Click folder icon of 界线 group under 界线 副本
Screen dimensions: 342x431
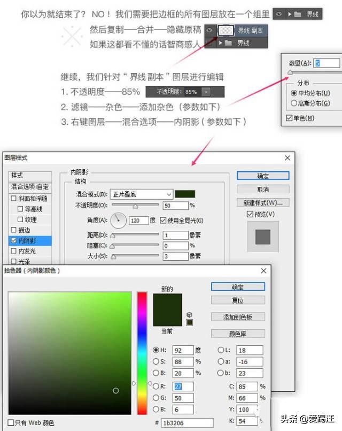[x=228, y=43]
